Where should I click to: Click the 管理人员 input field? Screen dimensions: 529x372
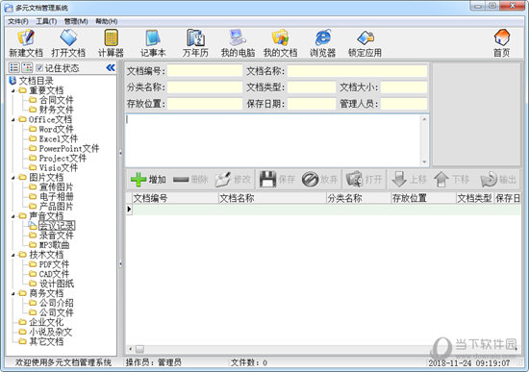404,104
